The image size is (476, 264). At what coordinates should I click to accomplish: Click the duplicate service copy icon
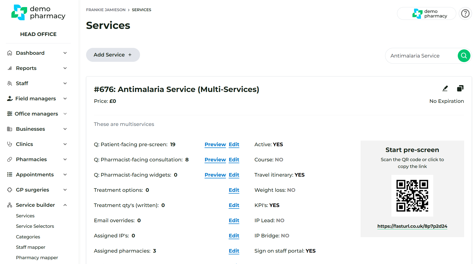460,88
